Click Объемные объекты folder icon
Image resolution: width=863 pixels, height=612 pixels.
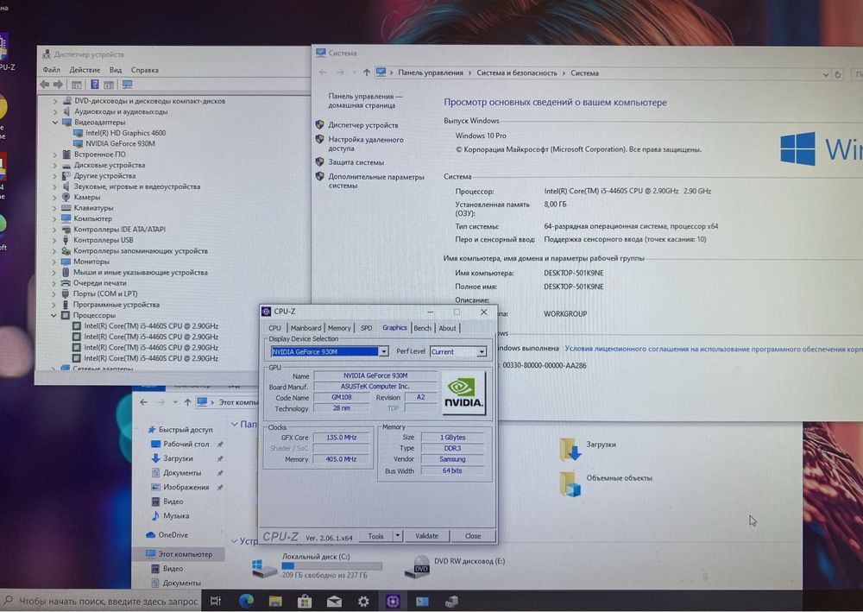(570, 483)
